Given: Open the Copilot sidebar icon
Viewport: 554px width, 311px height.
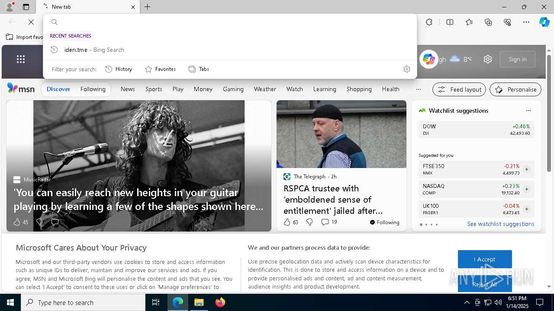Looking at the screenshot, I should (x=544, y=22).
